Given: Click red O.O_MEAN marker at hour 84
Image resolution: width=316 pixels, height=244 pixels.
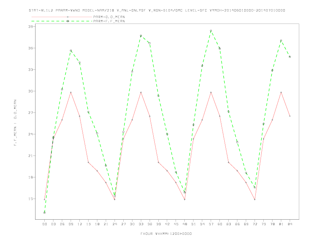Looking at the screenshot, I should click(290, 116).
